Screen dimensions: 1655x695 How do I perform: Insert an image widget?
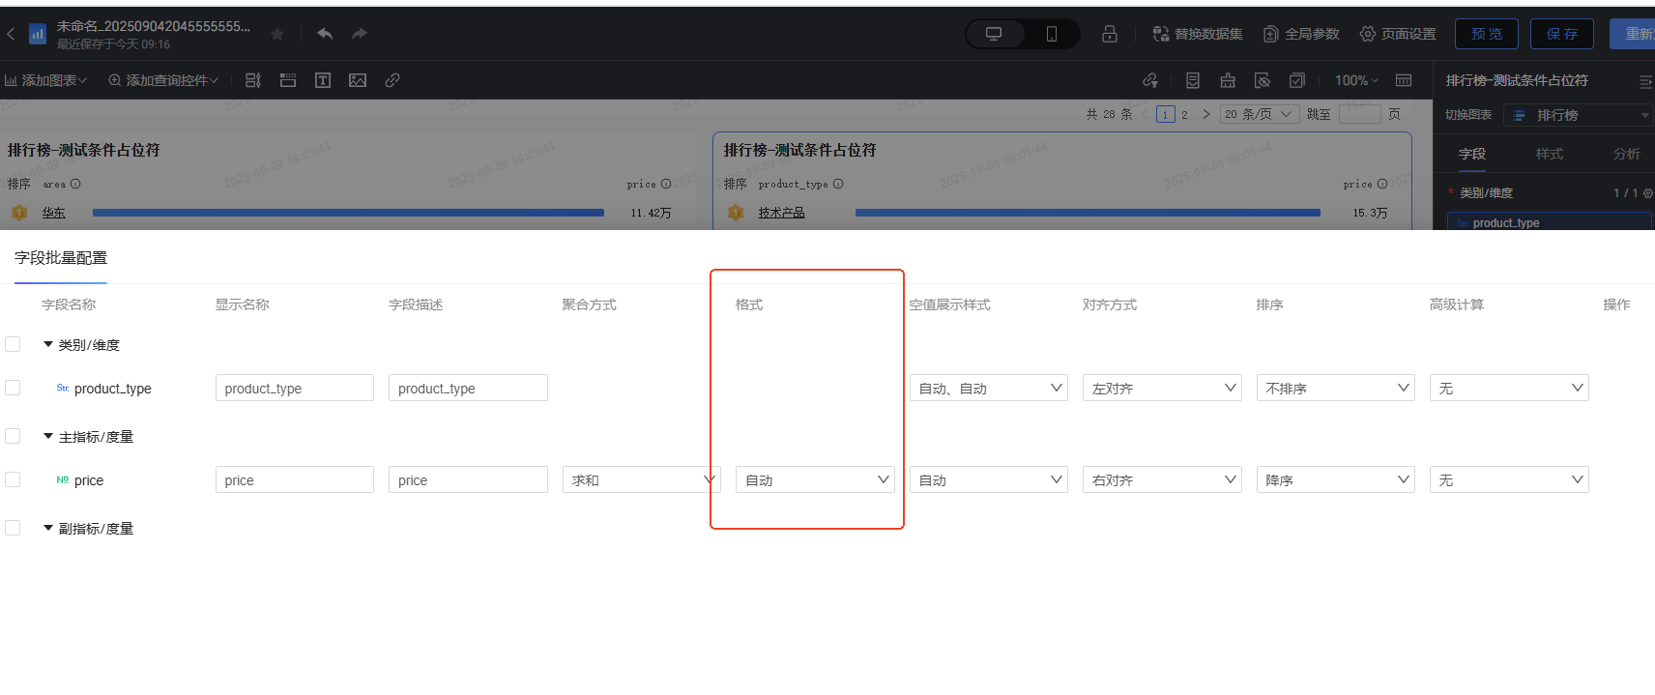point(358,80)
